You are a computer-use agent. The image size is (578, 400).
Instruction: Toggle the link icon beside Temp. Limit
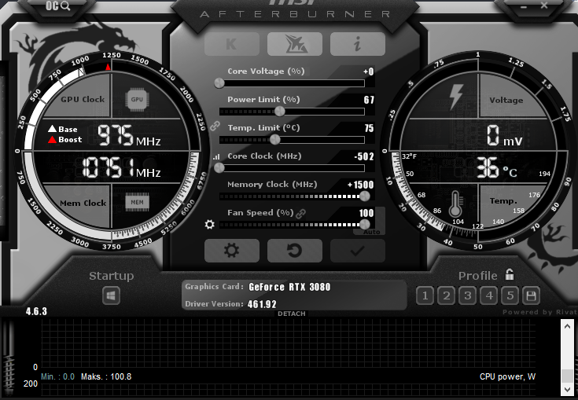click(215, 127)
